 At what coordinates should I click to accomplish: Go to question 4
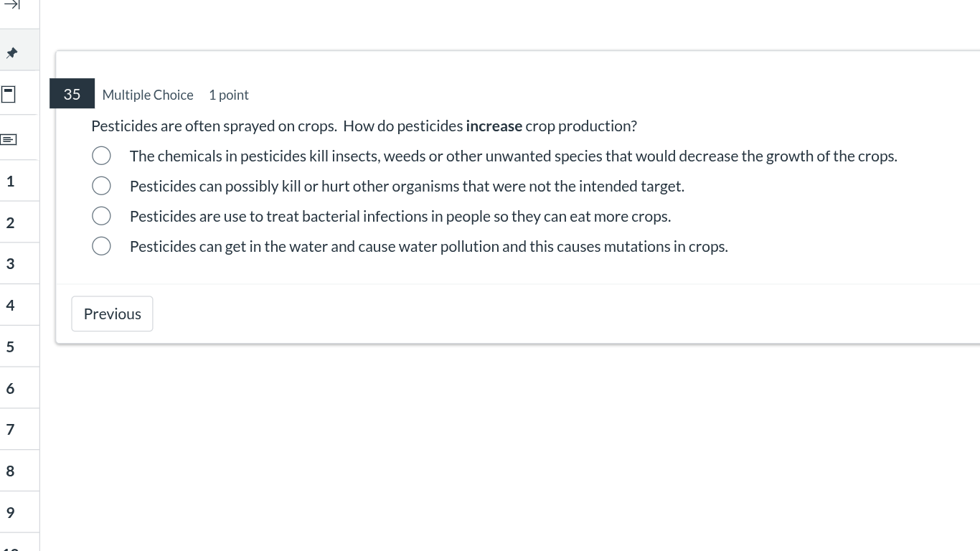[10, 305]
